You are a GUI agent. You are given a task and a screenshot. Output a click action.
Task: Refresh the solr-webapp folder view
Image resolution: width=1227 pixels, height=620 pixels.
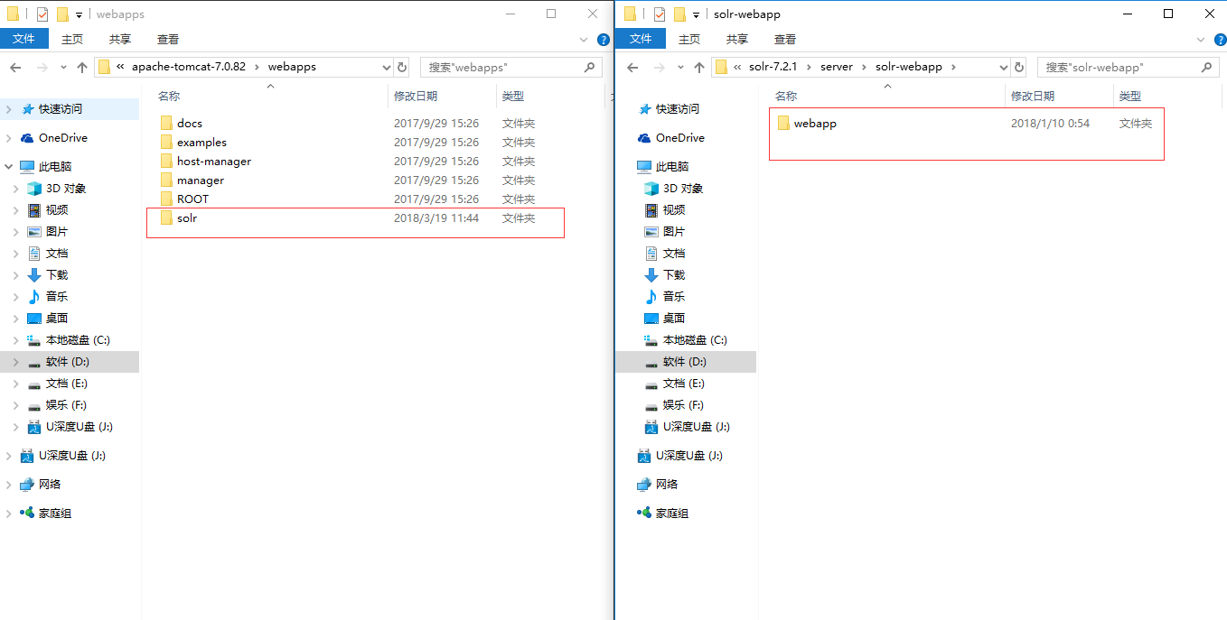(1019, 67)
